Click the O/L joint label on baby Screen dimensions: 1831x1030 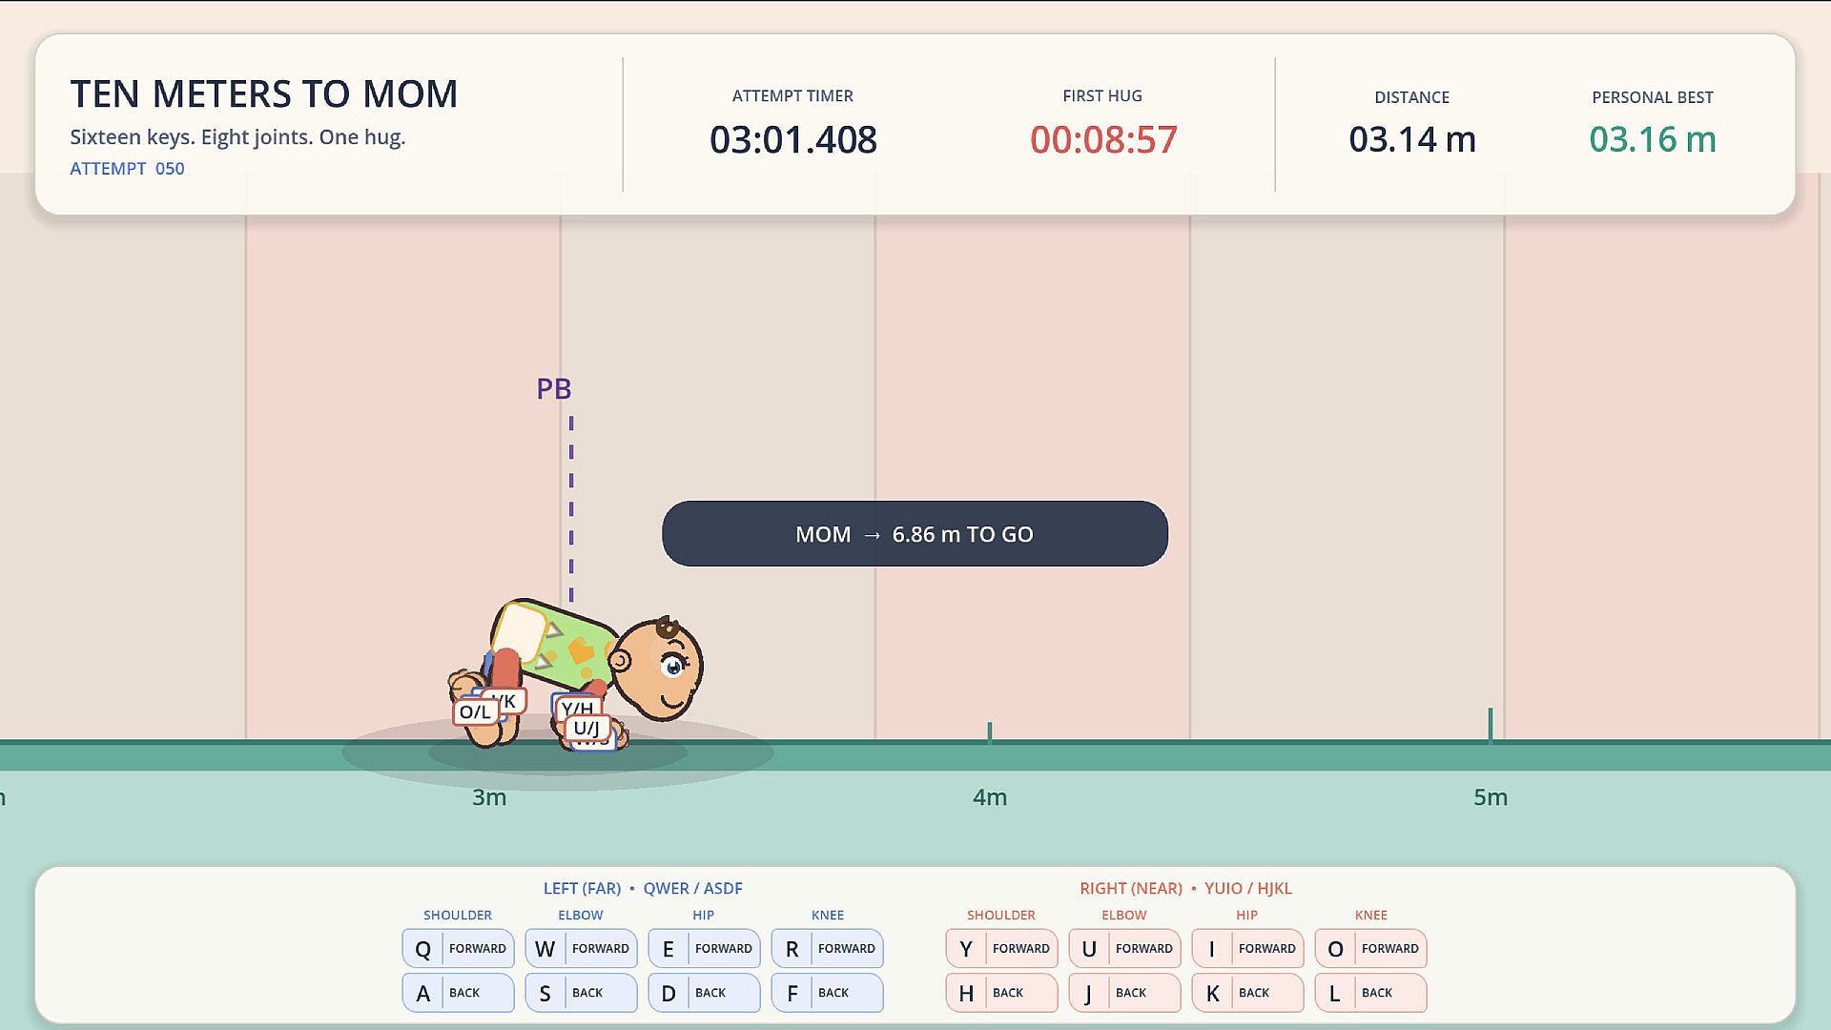(475, 711)
